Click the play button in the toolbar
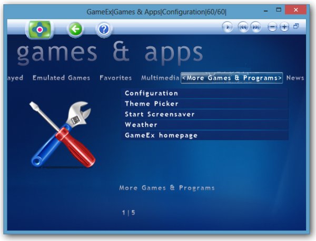316x241 pixels. (228, 27)
